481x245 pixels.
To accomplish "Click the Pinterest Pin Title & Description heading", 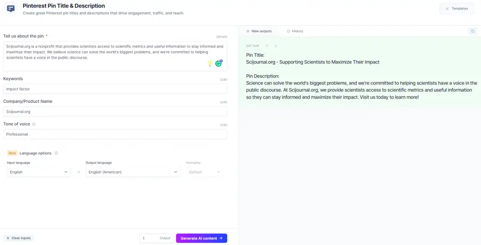I will (64, 6).
